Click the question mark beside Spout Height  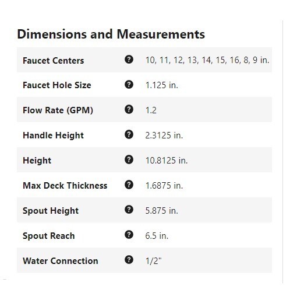click(x=129, y=210)
